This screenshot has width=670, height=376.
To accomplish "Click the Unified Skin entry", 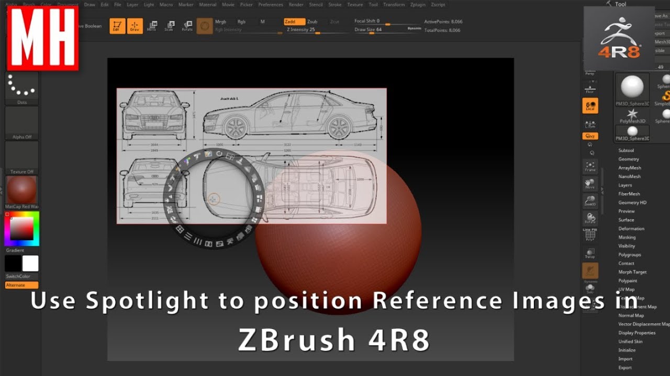I will click(x=630, y=342).
